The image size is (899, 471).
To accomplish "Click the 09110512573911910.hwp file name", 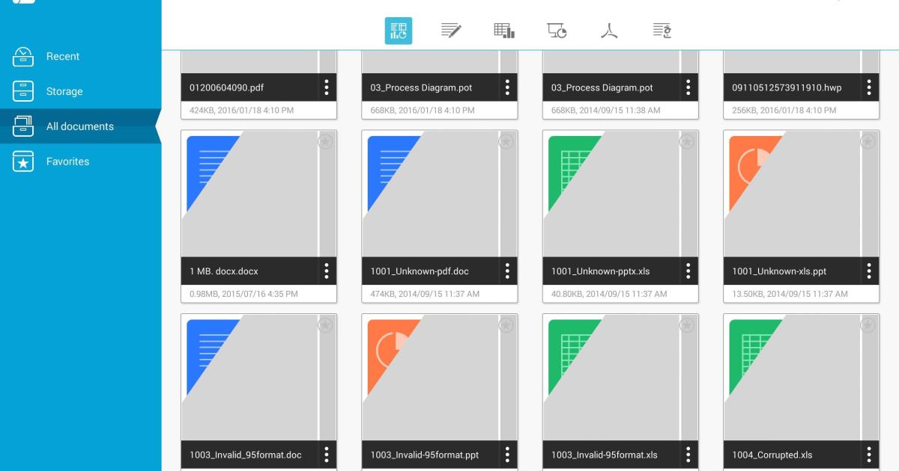I will coord(787,87).
